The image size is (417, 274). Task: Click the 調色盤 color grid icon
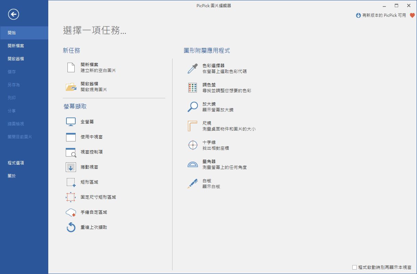tap(193, 87)
